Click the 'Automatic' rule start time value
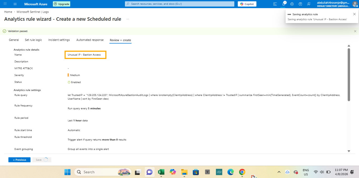The image size is (359, 178). tap(74, 130)
